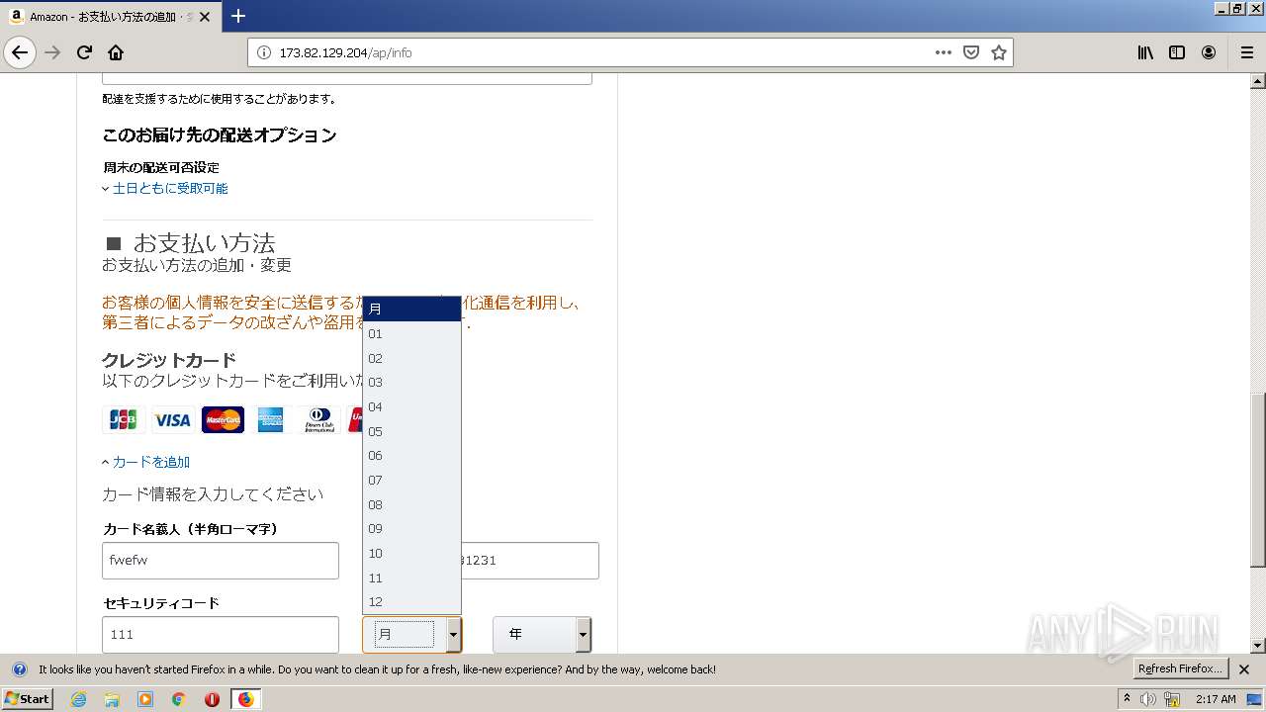Show hidden system tray icons
This screenshot has width=1266, height=712.
tap(1127, 699)
